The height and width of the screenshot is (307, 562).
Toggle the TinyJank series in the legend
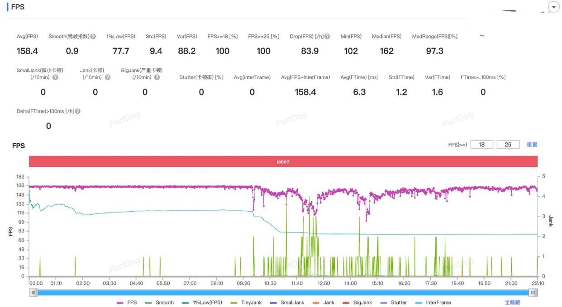click(x=246, y=302)
